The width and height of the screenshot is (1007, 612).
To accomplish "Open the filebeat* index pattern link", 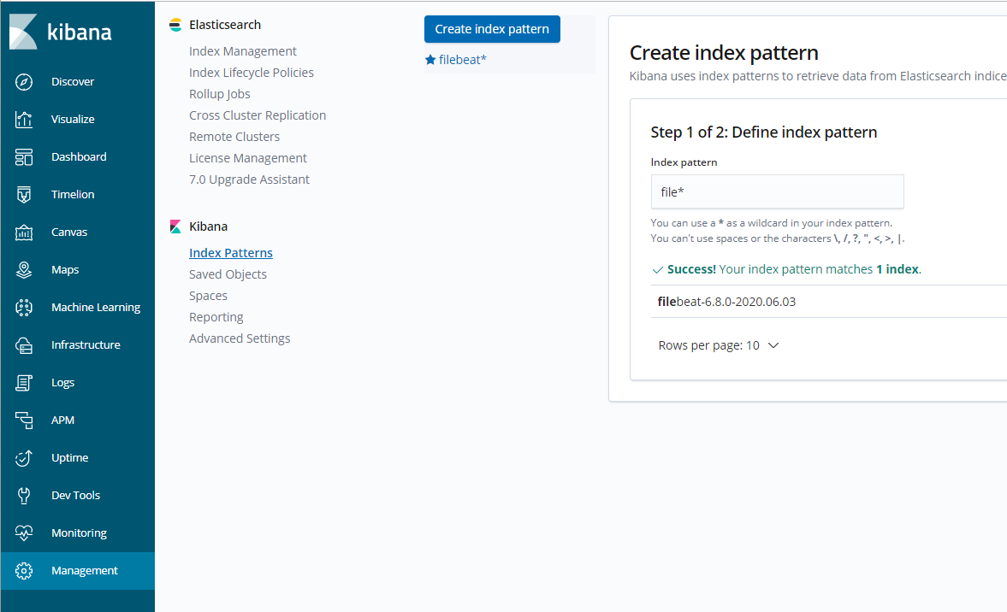I will pos(462,60).
